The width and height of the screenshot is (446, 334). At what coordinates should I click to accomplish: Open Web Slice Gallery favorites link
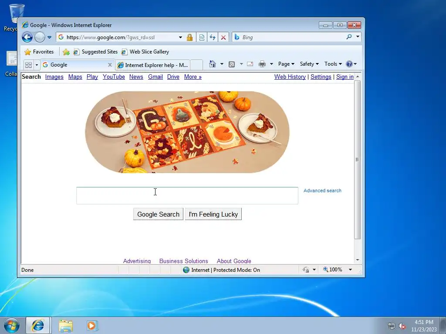tap(145, 52)
